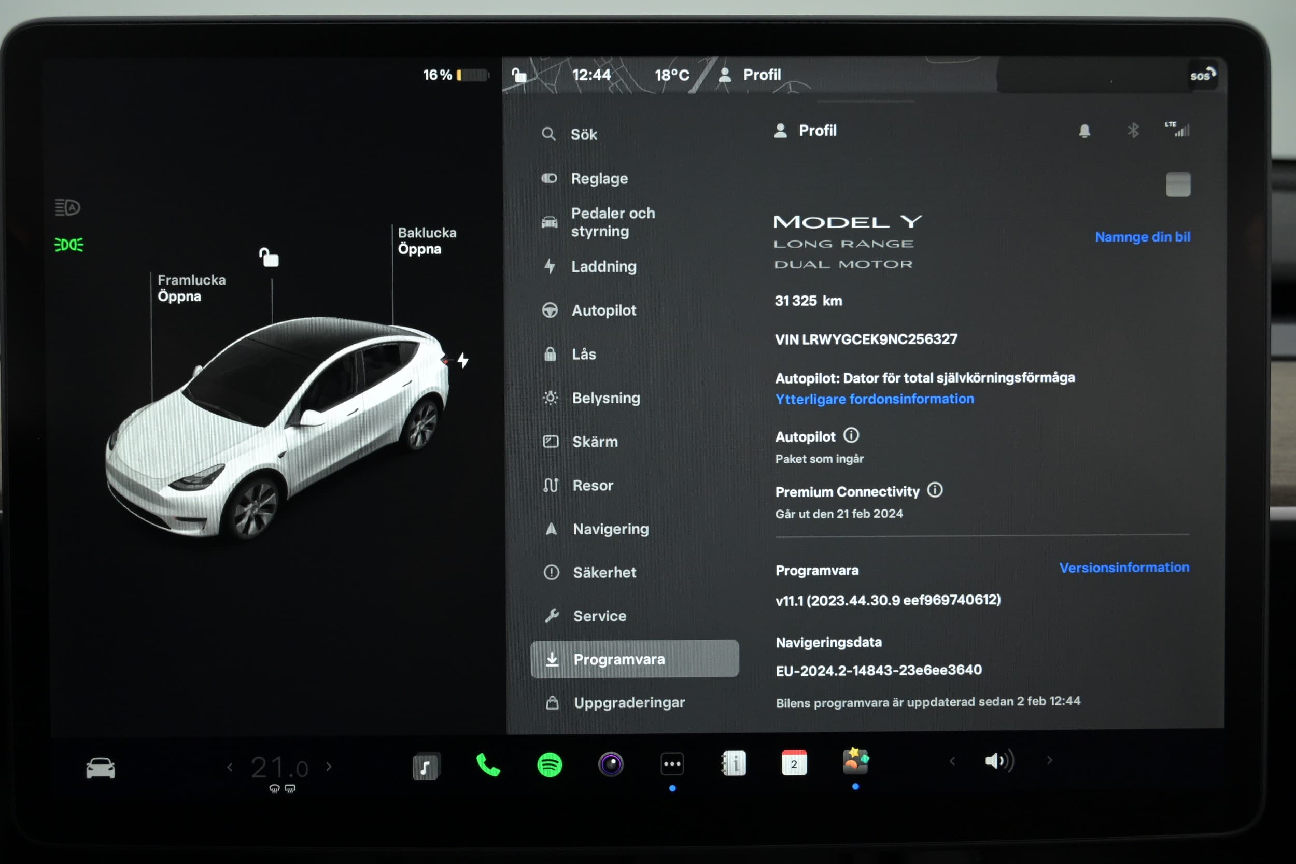Open the all apps ellipsis menu
The image size is (1296, 864).
[x=672, y=764]
